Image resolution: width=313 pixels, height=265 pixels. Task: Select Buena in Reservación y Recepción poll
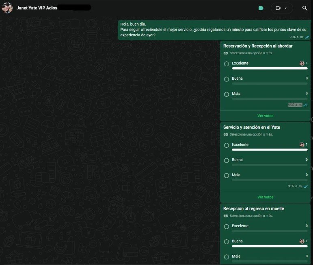tap(227, 79)
